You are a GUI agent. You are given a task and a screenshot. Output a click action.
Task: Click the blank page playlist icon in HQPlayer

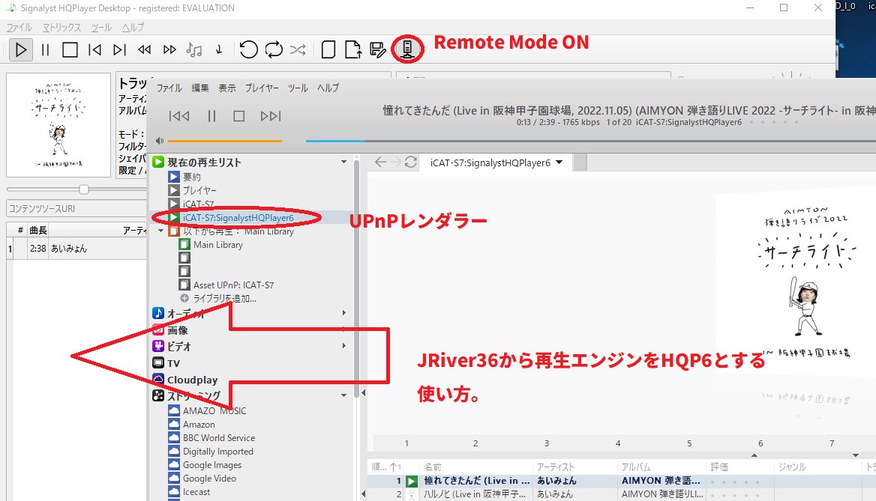(x=328, y=49)
